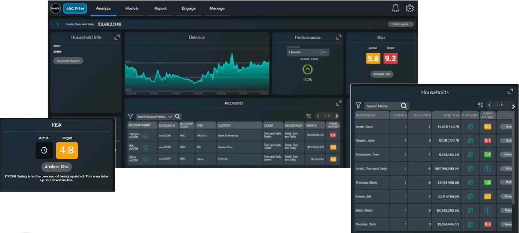Viewport: 519px width, 233px height.
Task: Go to next page of Households
Action: tap(513, 106)
